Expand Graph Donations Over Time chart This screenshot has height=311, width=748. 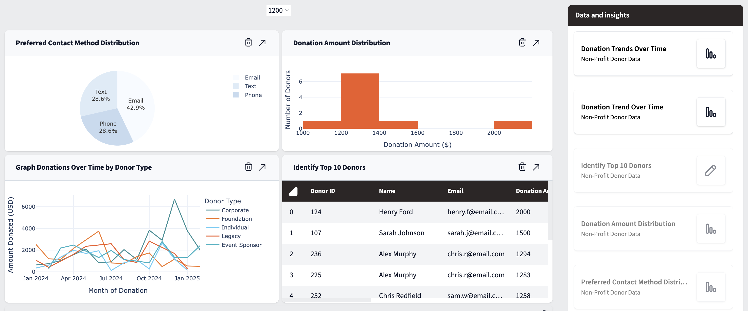click(x=262, y=167)
